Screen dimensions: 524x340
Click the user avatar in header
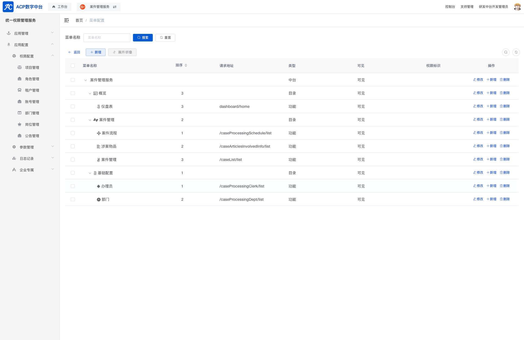point(517,7)
